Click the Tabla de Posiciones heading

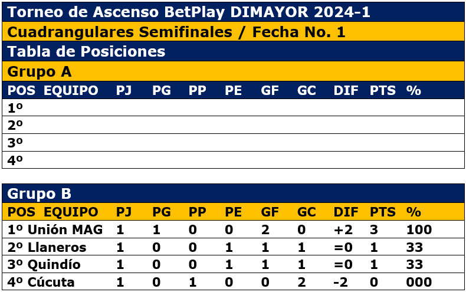point(86,52)
